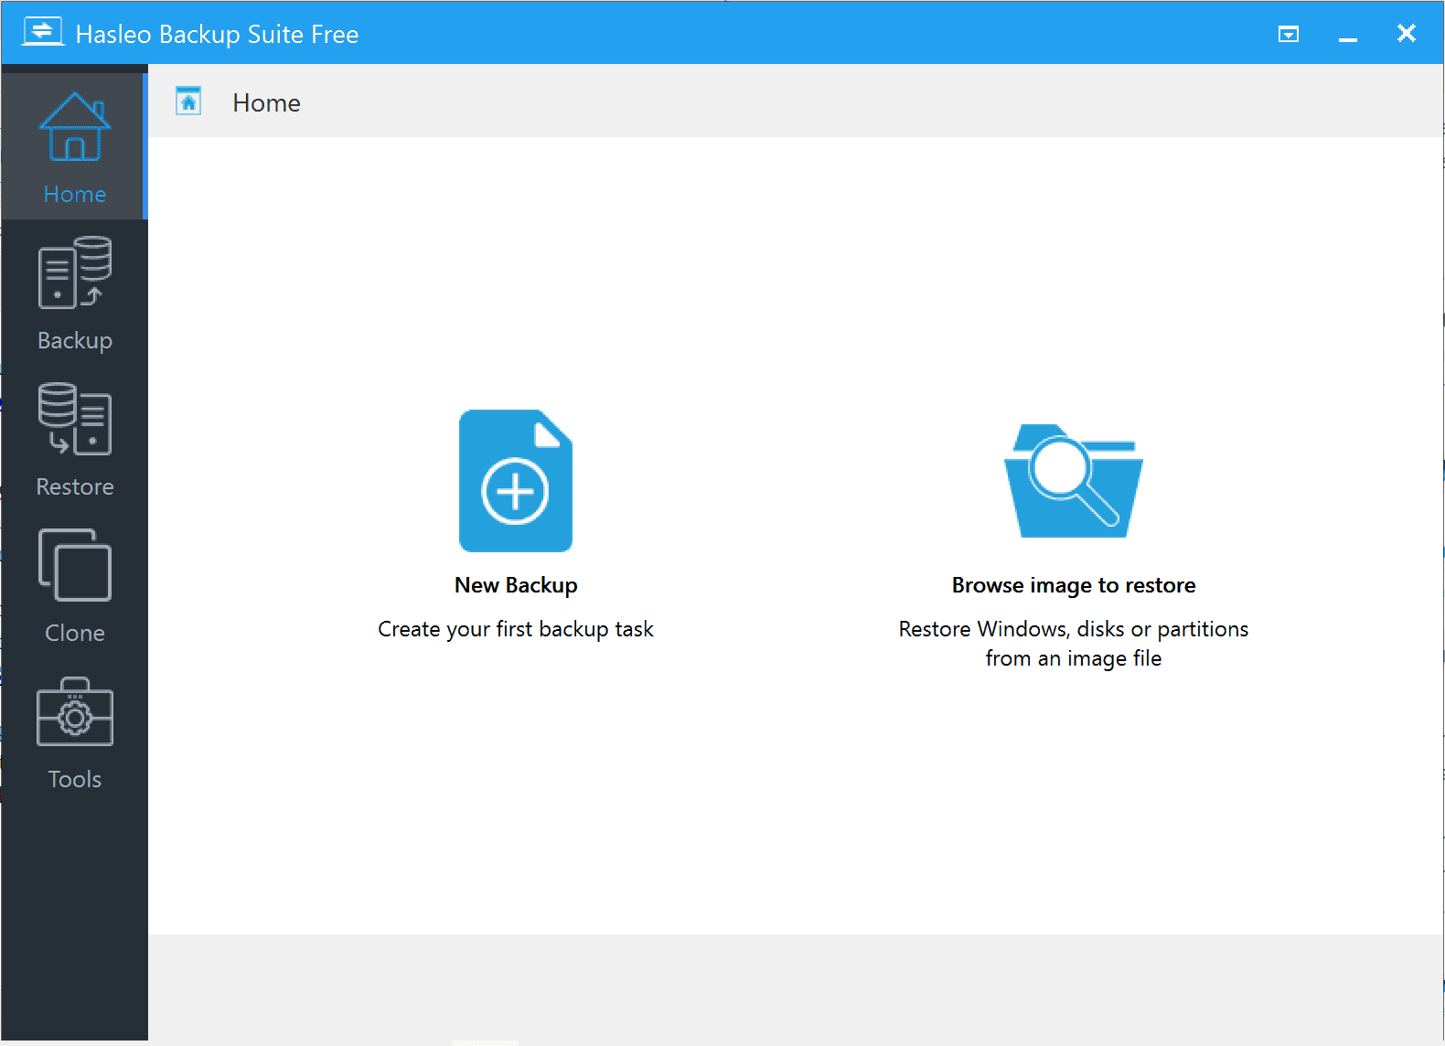Click the Hasleo app logo in title bar
The image size is (1445, 1046).
point(43,32)
